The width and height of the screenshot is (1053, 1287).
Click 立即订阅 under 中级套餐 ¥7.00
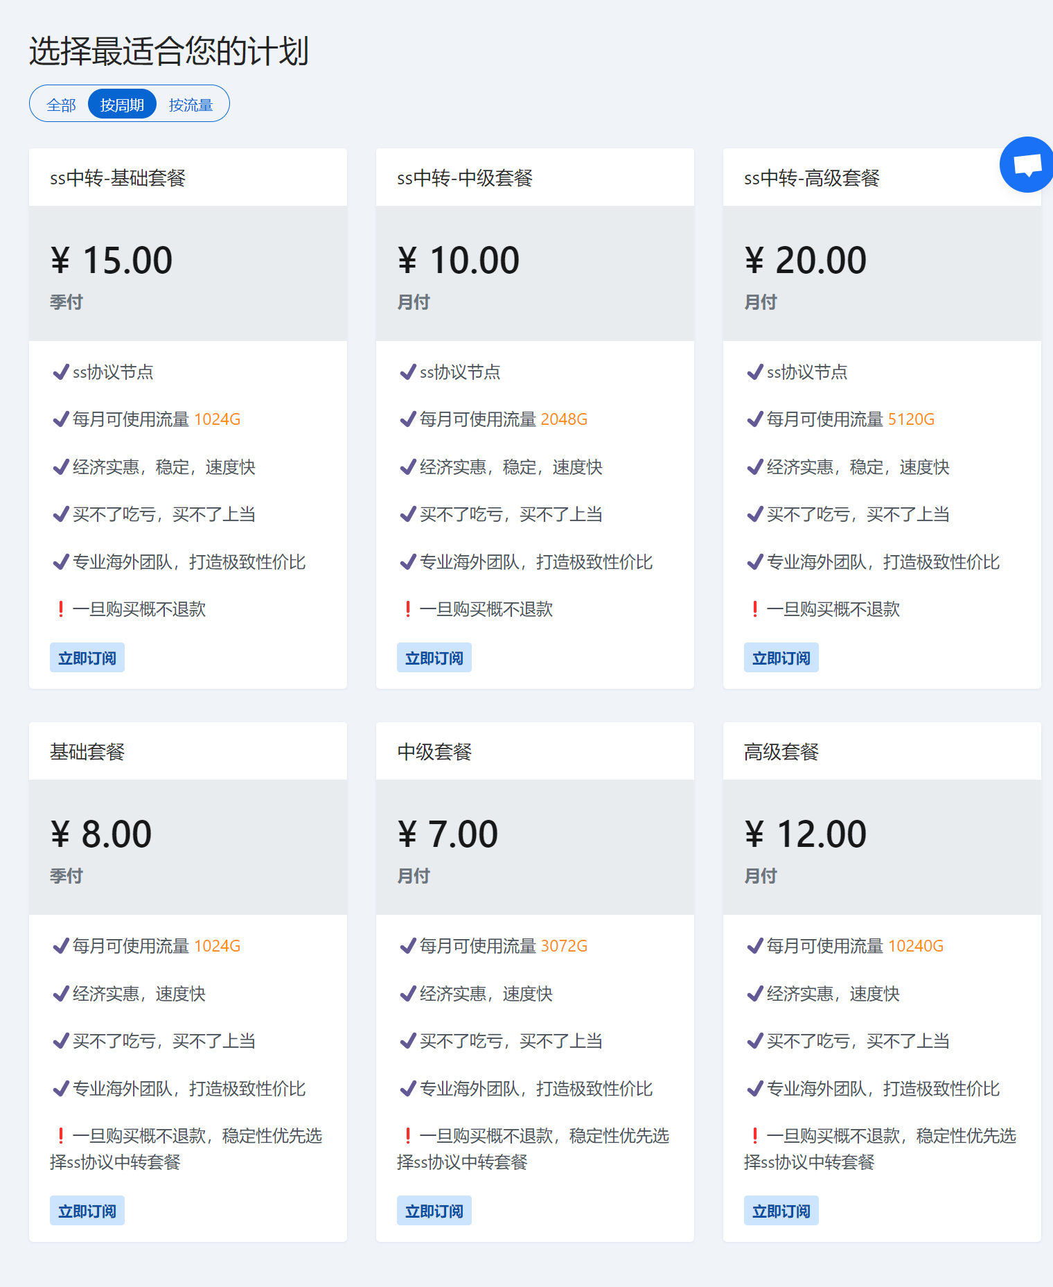[434, 1211]
